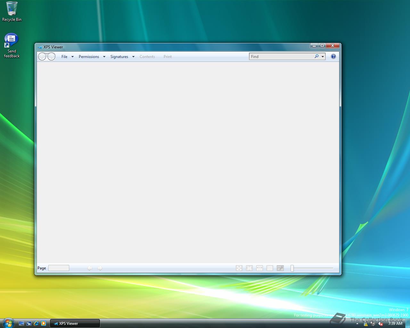Click the back navigation arrow in the toolbar
This screenshot has height=328, width=410.
click(42, 57)
